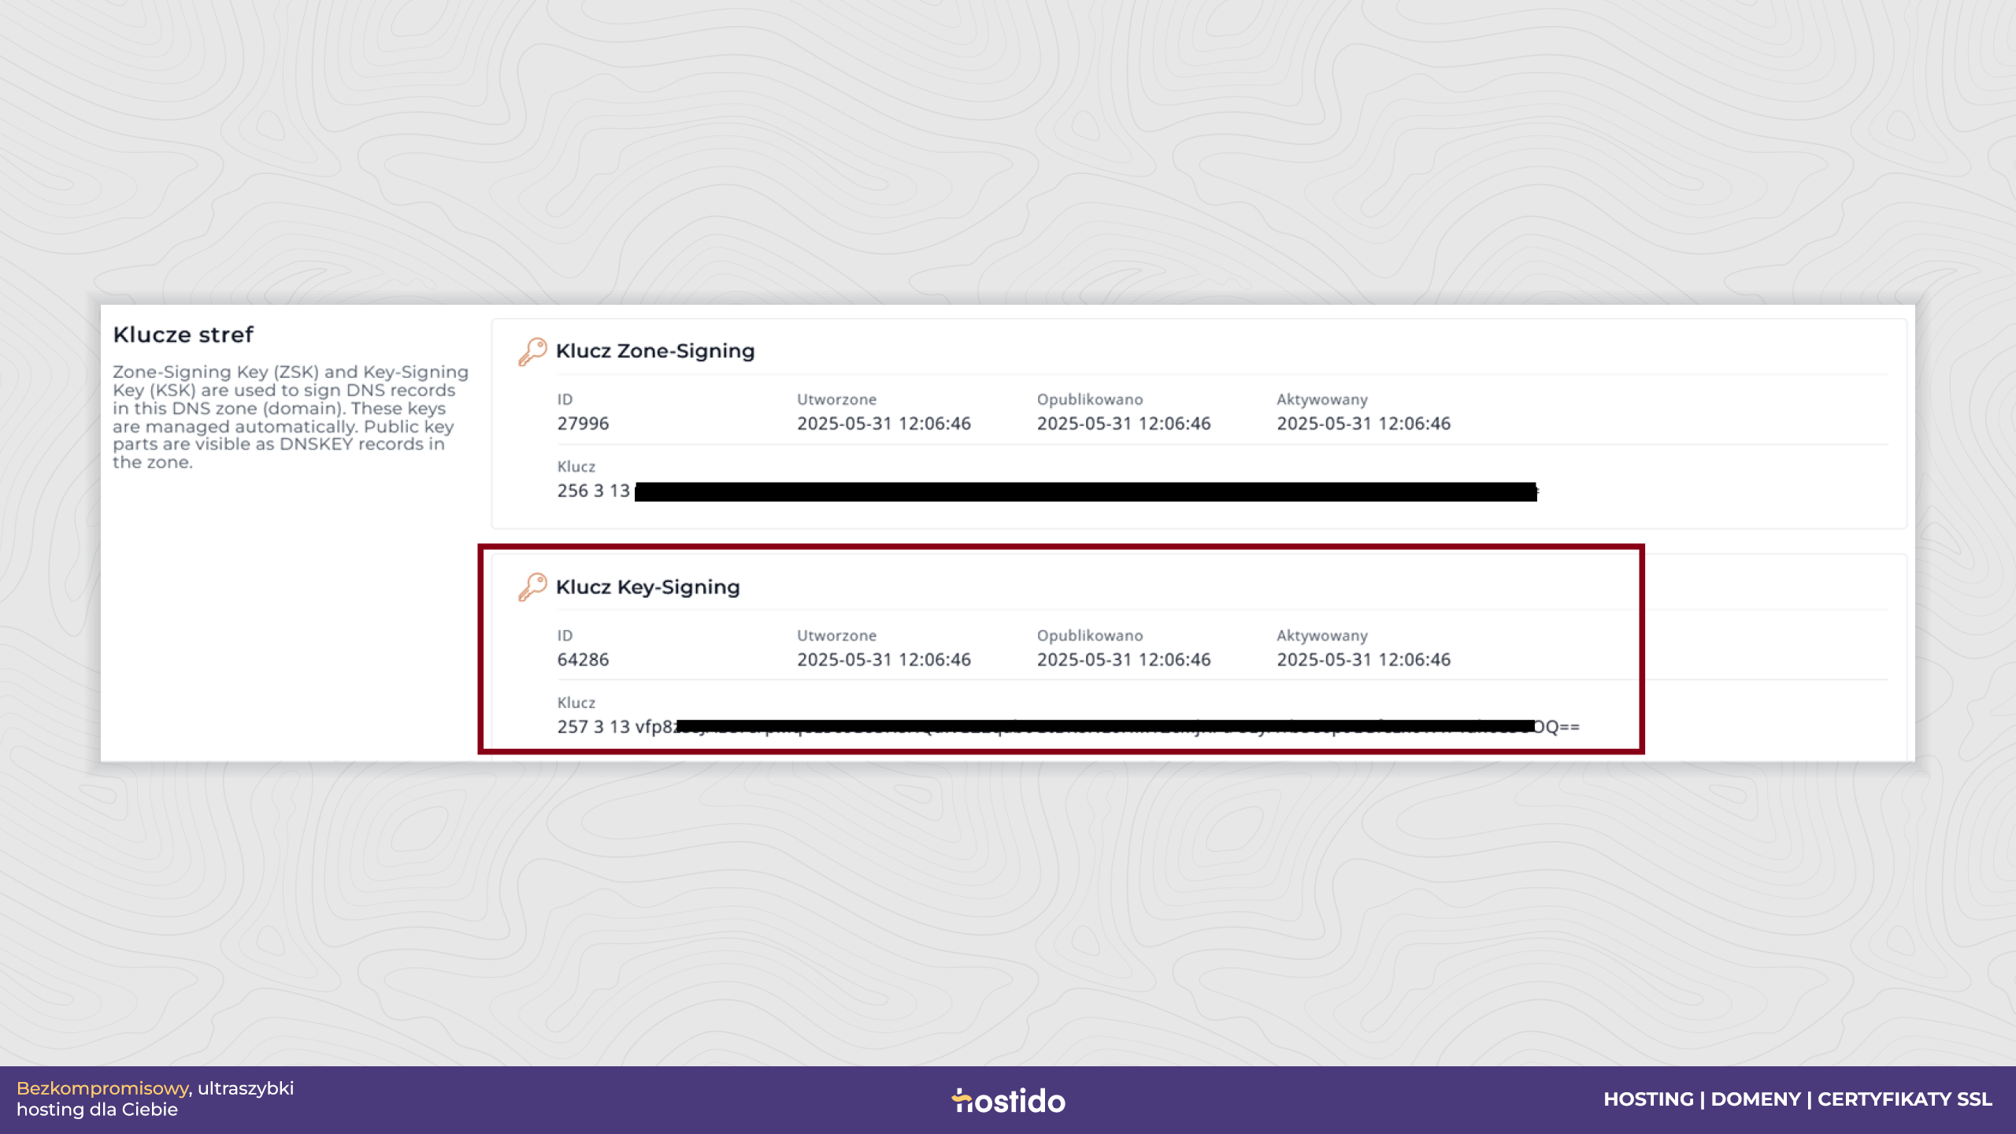Click the hostido logo in footer

tap(1008, 1100)
